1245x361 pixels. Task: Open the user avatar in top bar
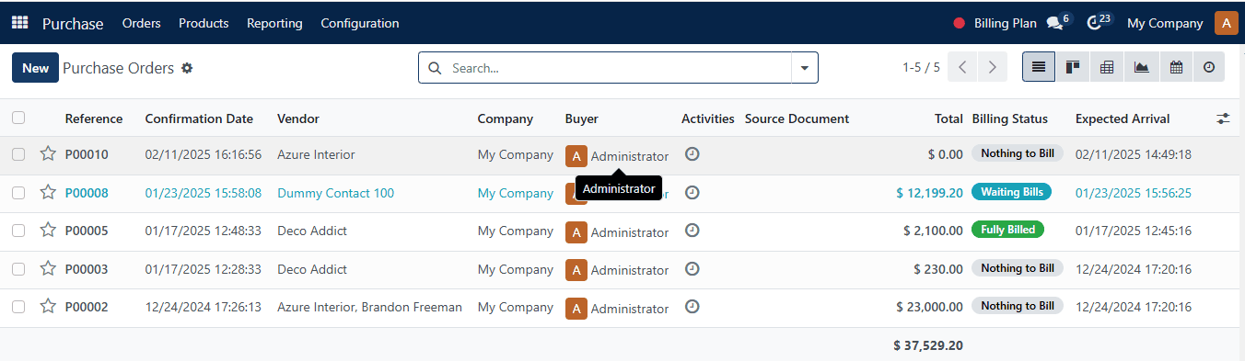pos(1227,23)
